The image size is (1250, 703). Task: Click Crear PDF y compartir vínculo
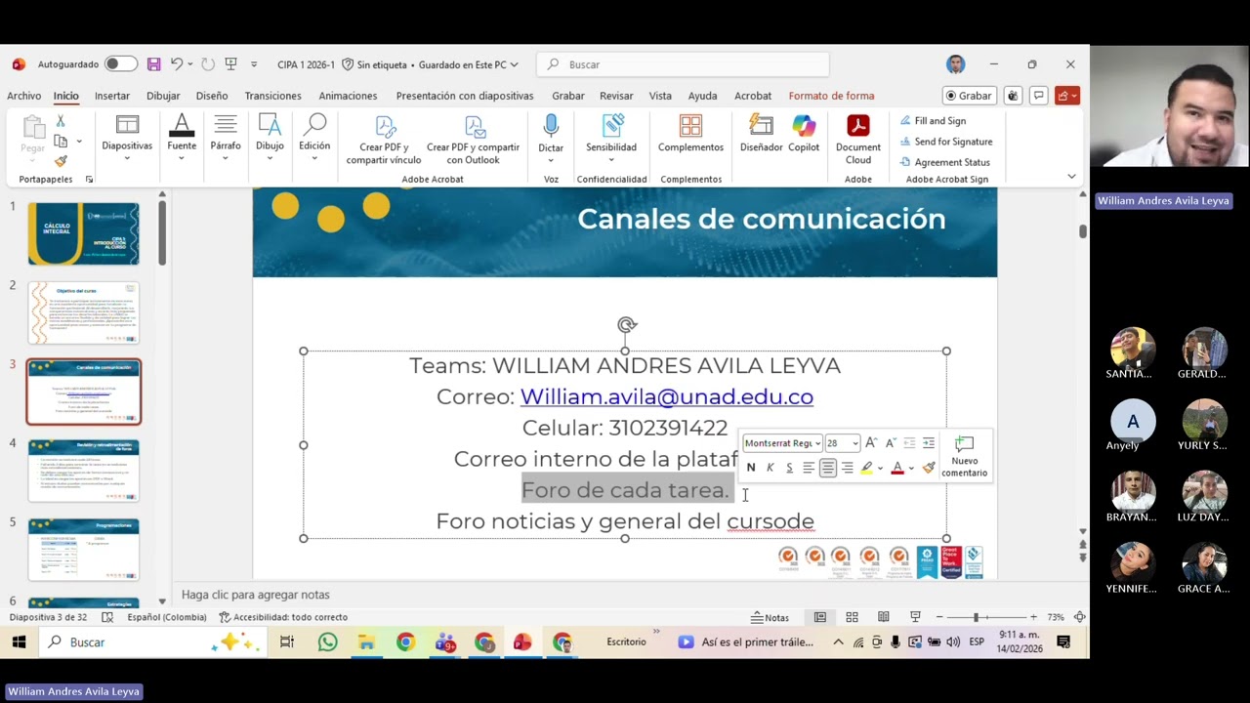384,141
